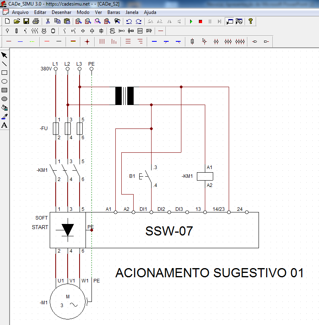Print the diagram using printer icon
319x325 pixels.
tap(36, 21)
